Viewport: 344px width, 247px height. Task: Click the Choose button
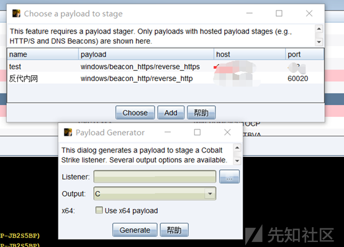tap(135, 113)
